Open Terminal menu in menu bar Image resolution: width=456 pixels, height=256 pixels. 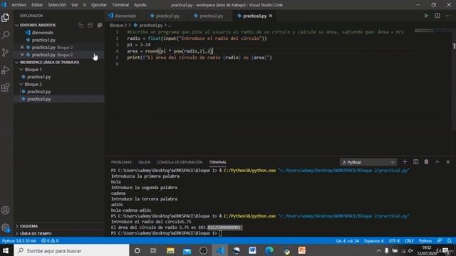(x=120, y=5)
